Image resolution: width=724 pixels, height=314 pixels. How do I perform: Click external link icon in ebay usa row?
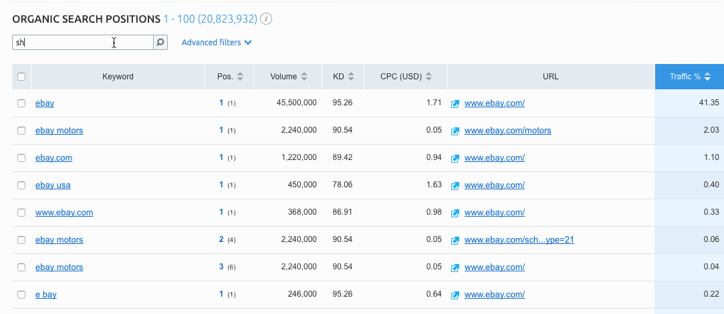(455, 185)
